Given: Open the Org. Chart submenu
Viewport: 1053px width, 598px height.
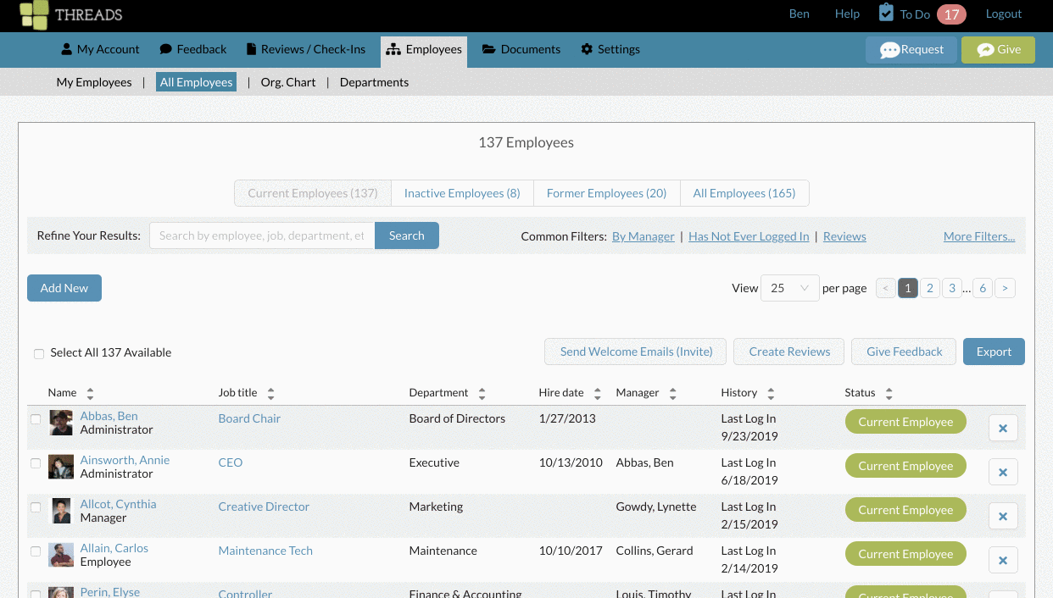Looking at the screenshot, I should click(288, 82).
